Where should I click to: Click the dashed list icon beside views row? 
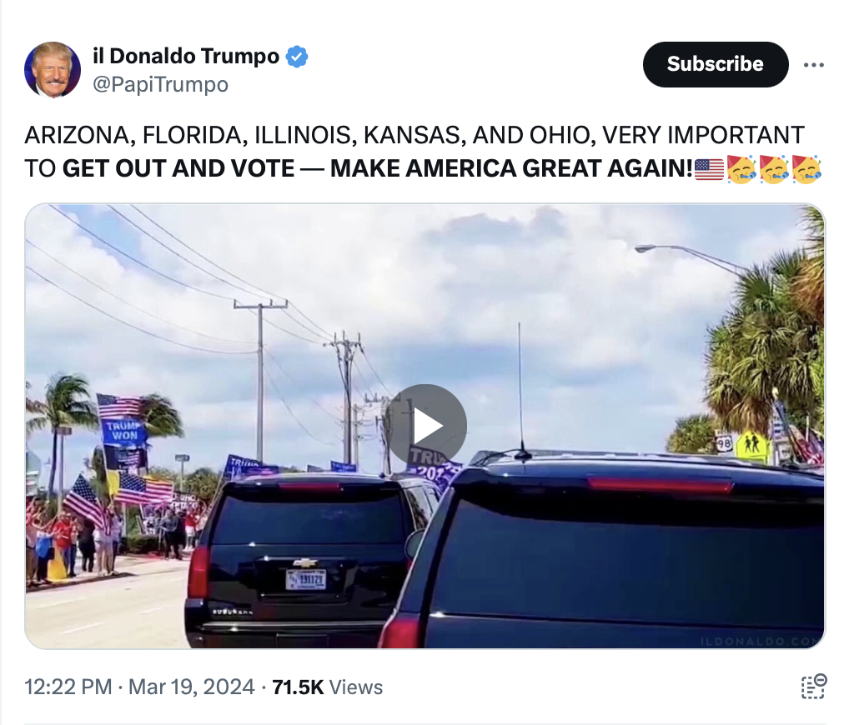[x=813, y=686]
